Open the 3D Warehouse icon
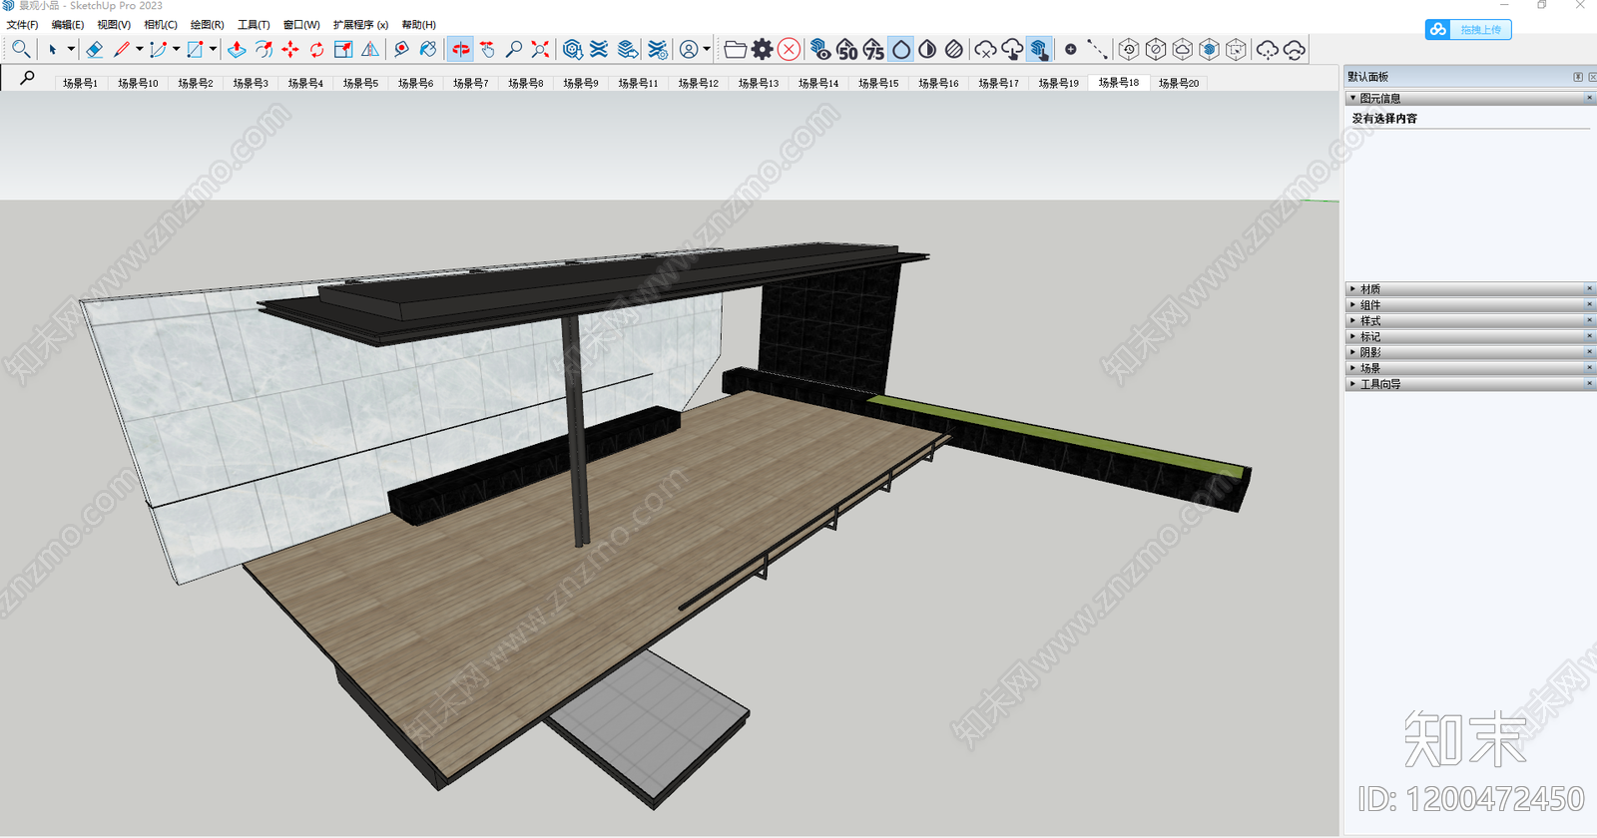1597x838 pixels. [573, 49]
